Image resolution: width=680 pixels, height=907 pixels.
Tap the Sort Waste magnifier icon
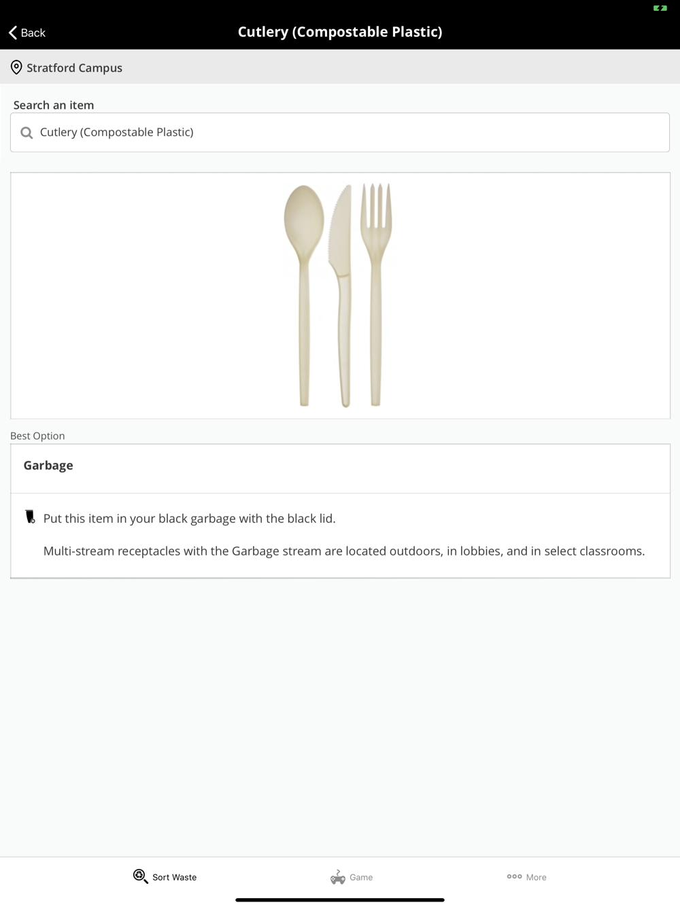(x=140, y=876)
